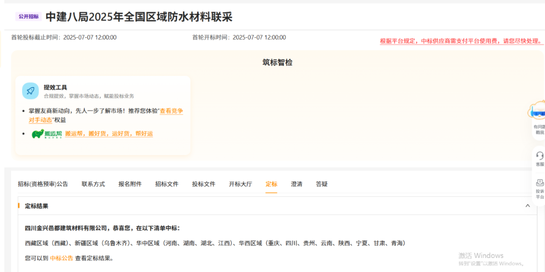The image size is (545, 272).
Task: View the 答疑 tab
Action: [x=322, y=184]
